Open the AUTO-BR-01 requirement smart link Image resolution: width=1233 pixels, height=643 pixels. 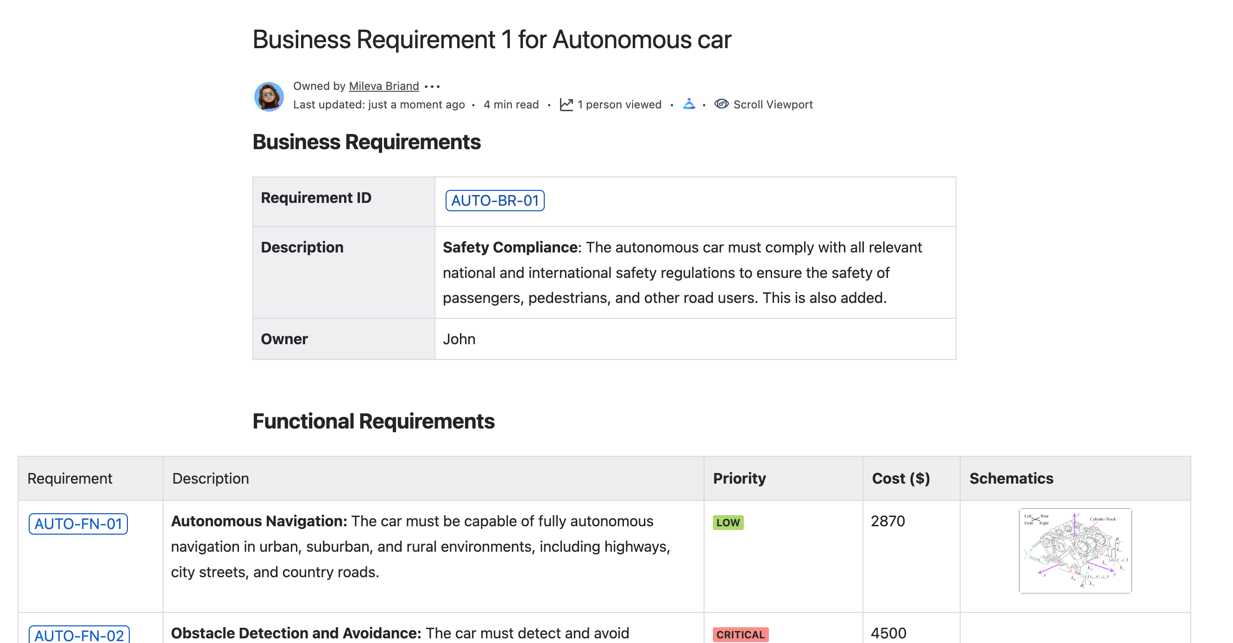coord(495,201)
